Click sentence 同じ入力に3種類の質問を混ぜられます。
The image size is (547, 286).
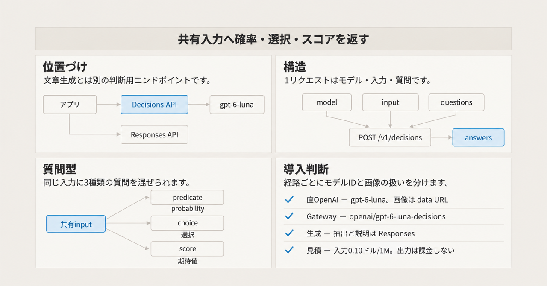(x=117, y=182)
